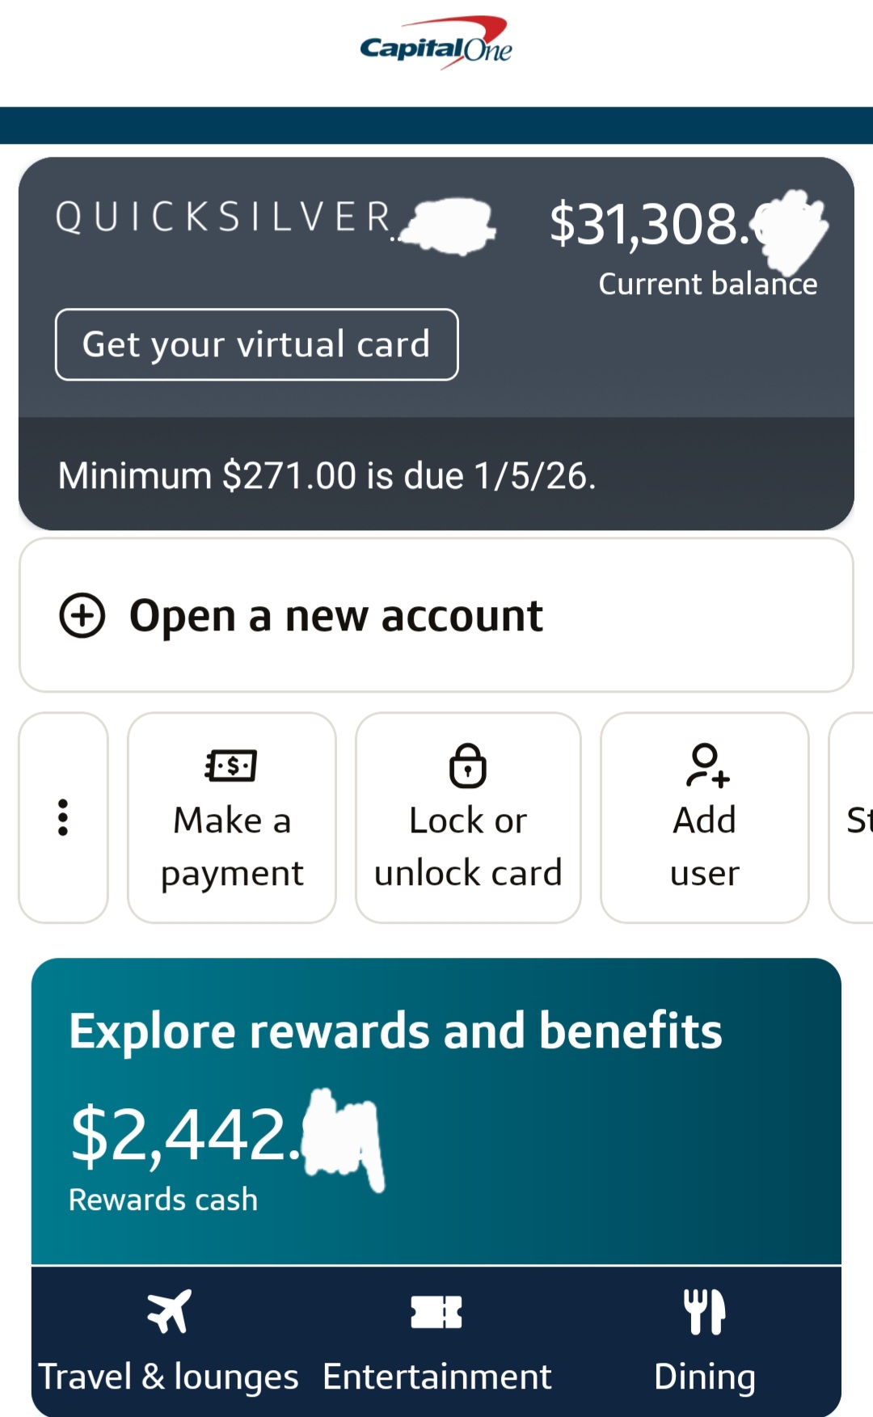Select Lock or unlock card label

coord(468,846)
